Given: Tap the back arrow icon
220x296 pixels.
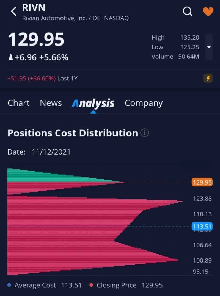Looking at the screenshot, I should (x=13, y=11).
